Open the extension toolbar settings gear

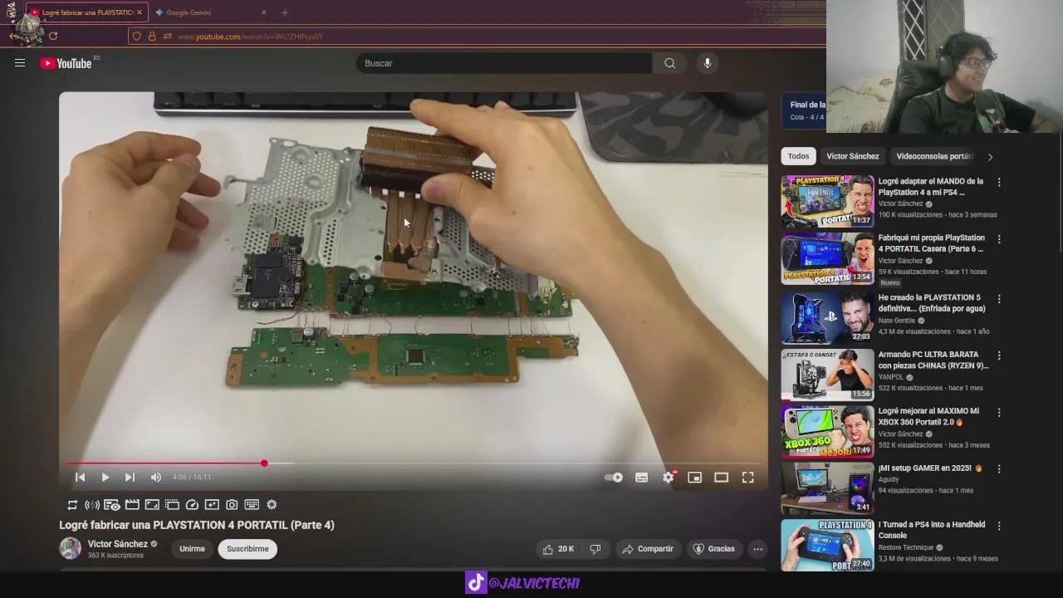[x=272, y=504]
